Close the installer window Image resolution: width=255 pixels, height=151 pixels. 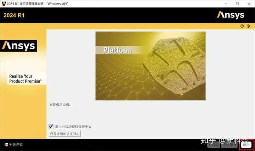(x=249, y=4)
